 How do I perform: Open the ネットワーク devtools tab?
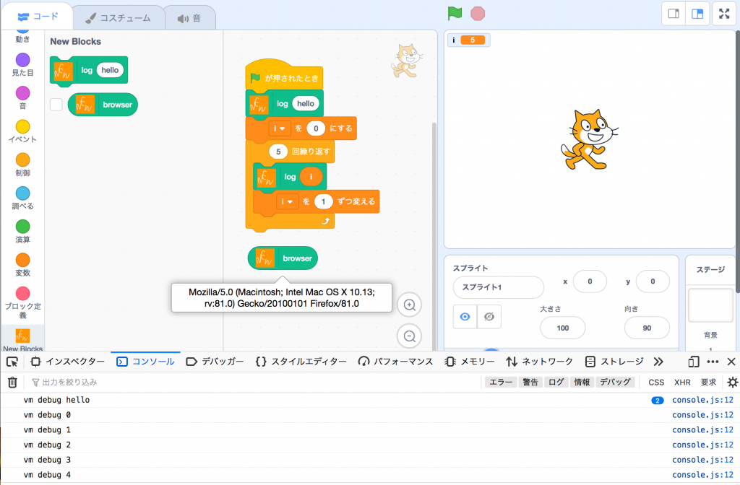(539, 362)
